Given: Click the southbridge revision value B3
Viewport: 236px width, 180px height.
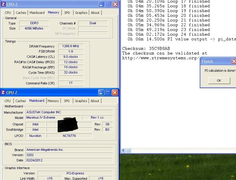Looking at the screenshot, I should pos(107,130).
